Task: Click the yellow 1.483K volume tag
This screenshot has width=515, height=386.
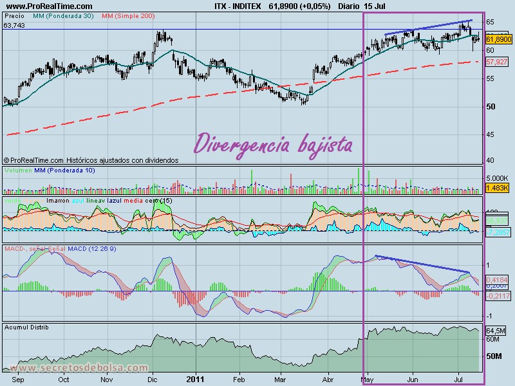Action: (x=497, y=188)
